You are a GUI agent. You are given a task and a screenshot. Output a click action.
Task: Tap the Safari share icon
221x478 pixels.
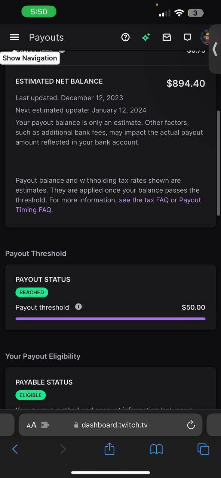109,448
